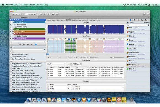Run Analyze Current Layer action
The image size is (160, 107).
coord(20,54)
